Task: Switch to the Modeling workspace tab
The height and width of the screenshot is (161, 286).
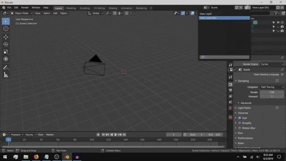Action: point(71,8)
